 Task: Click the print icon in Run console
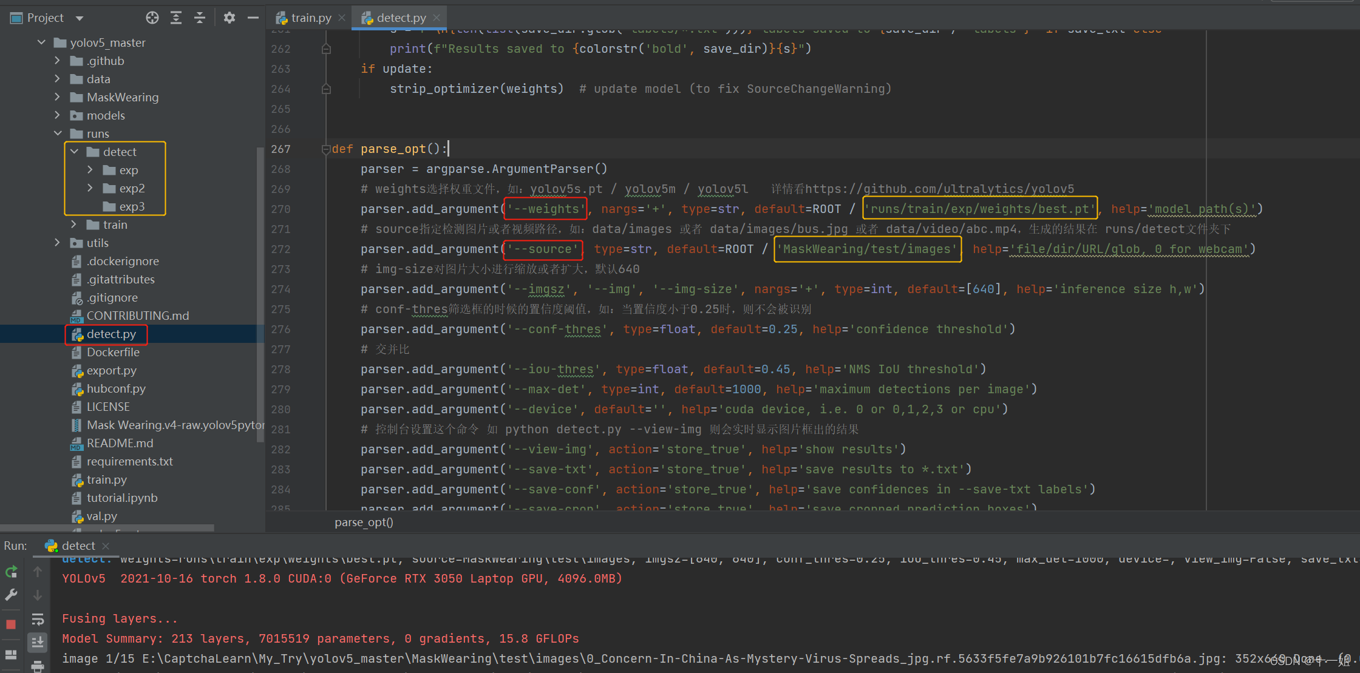click(x=38, y=666)
